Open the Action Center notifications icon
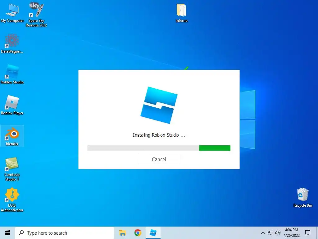The height and width of the screenshot is (239, 318). tap(308, 233)
